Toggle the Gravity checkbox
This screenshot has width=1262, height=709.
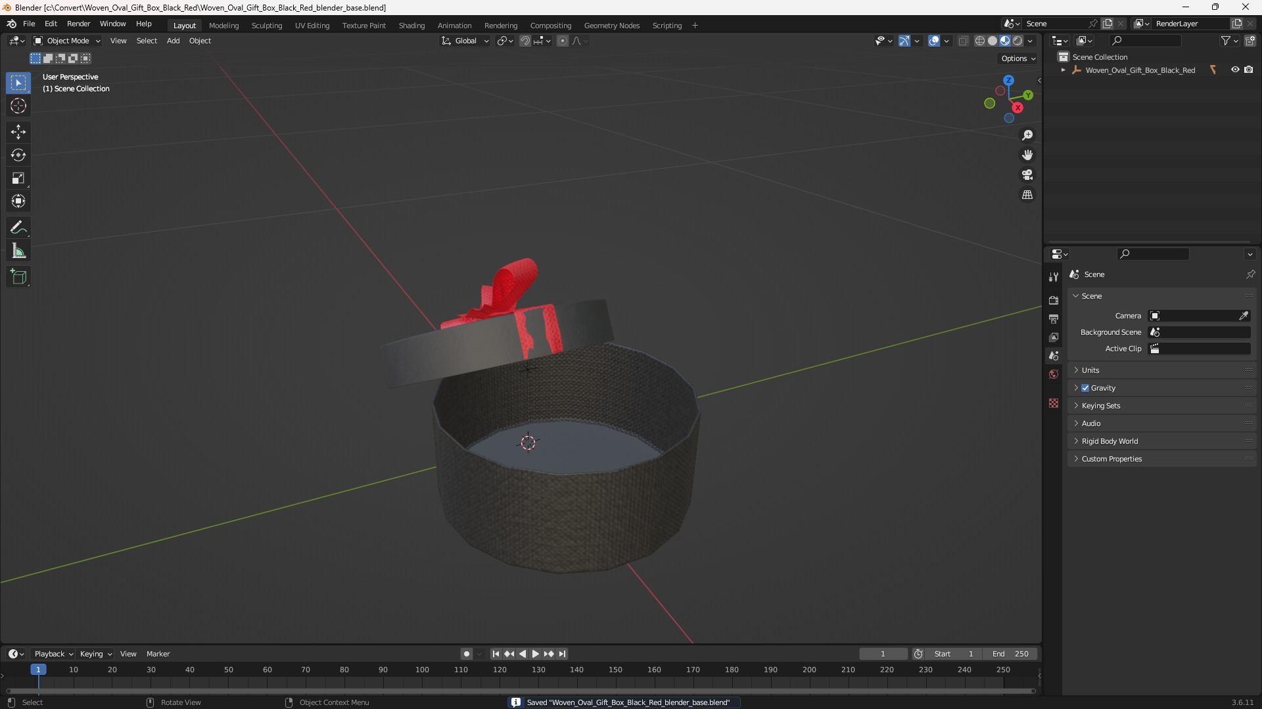point(1085,388)
